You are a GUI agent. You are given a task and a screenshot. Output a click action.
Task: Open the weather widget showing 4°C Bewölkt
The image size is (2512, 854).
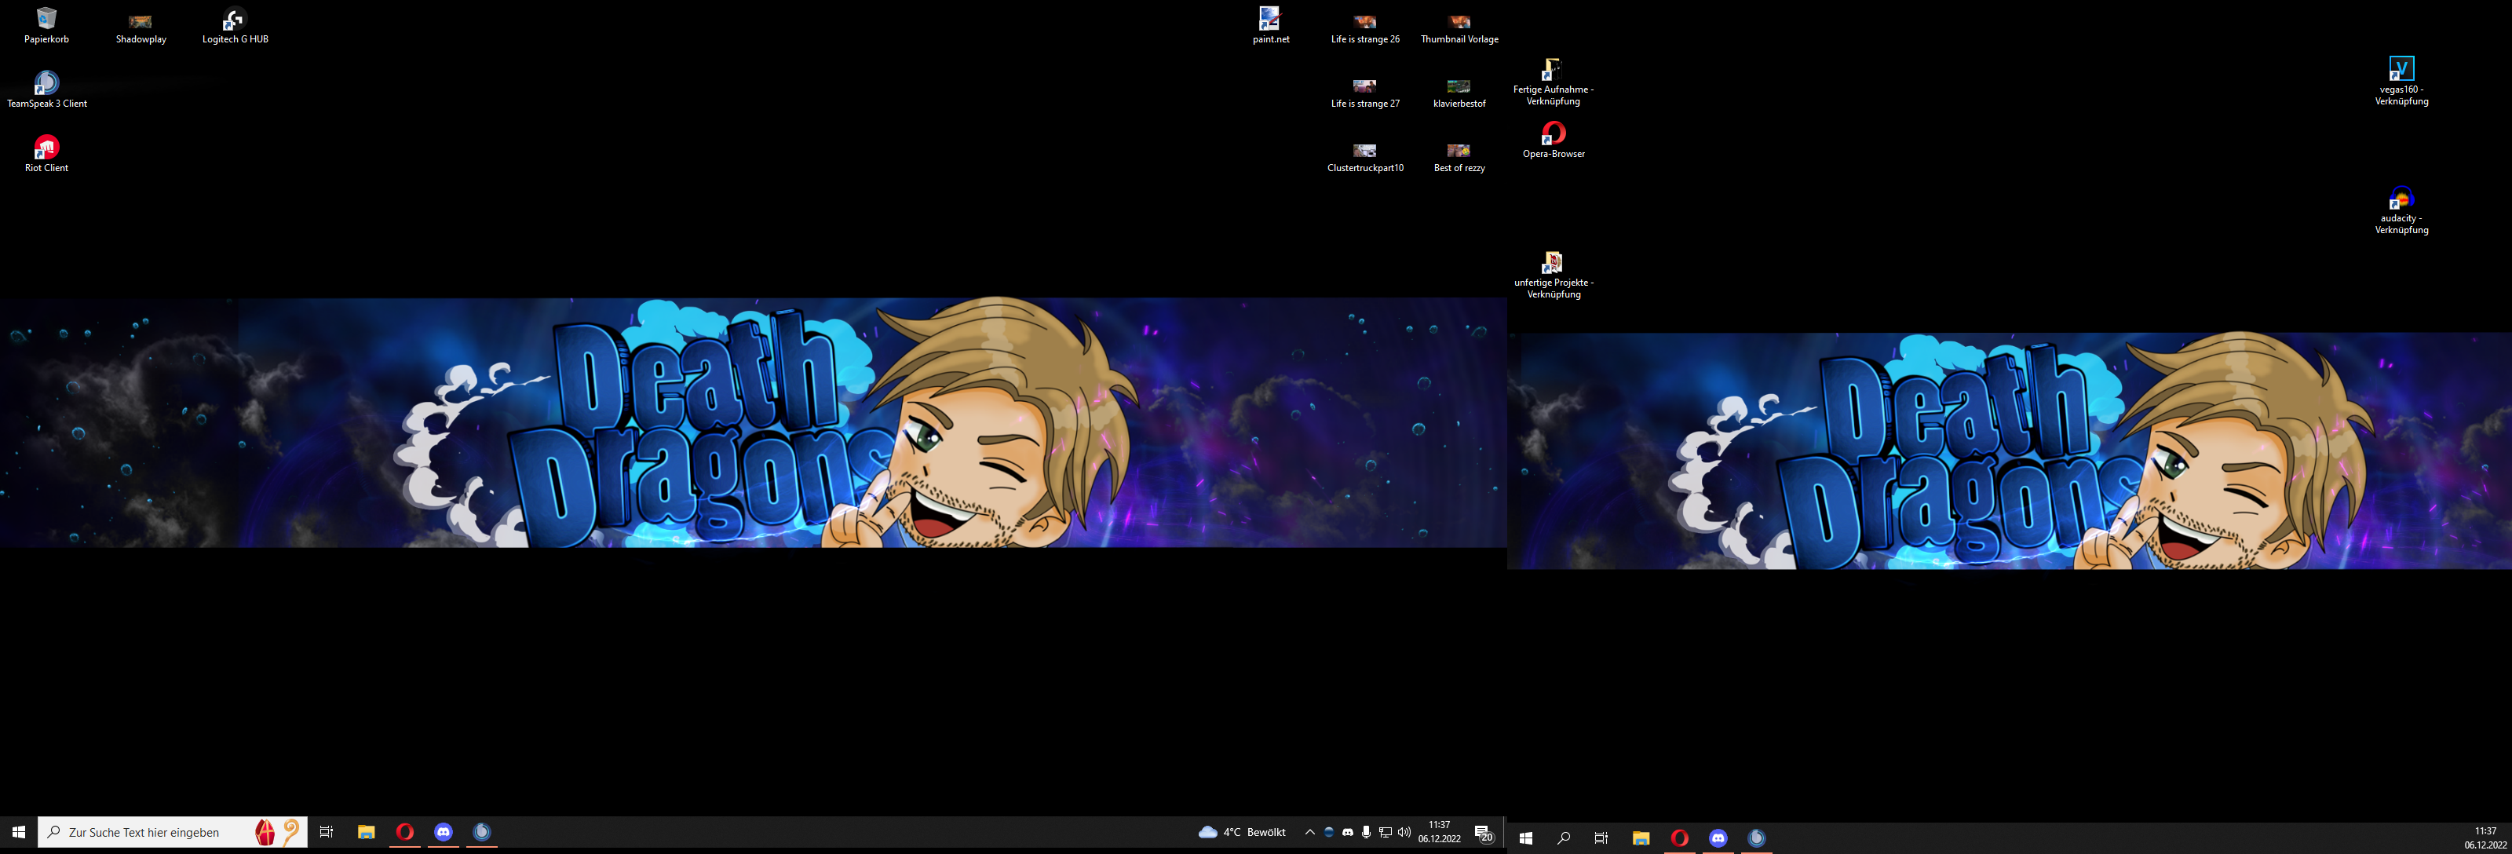1243,831
